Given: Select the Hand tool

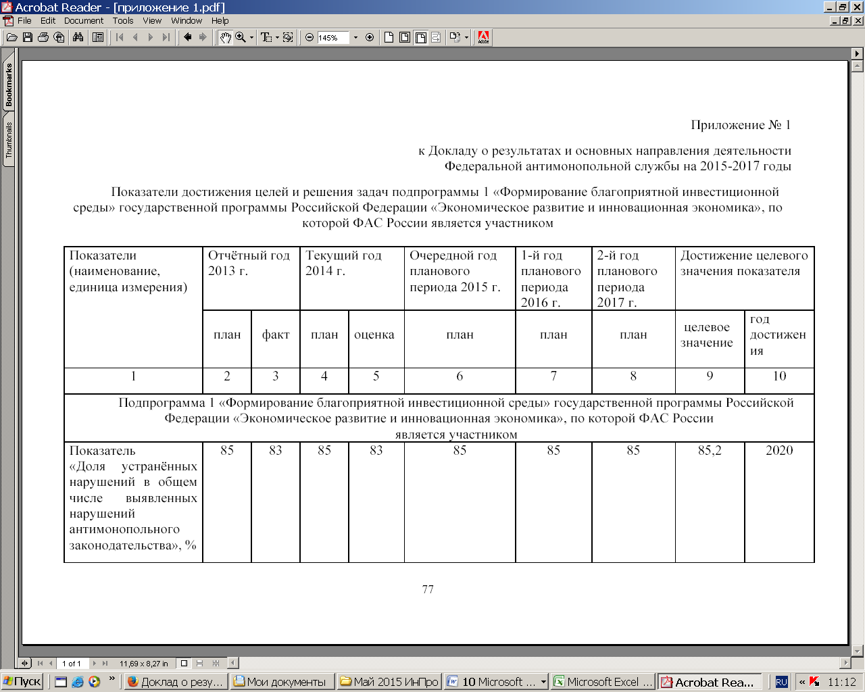Looking at the screenshot, I should click(226, 38).
